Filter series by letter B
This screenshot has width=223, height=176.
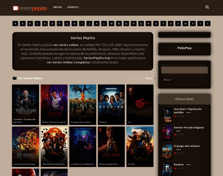click(30, 23)
